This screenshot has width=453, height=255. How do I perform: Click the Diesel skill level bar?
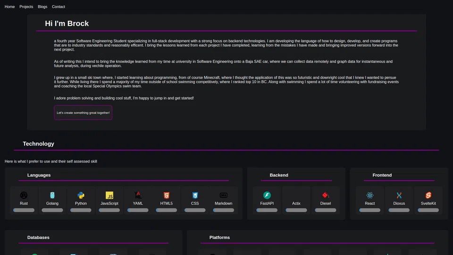pyautogui.click(x=326, y=210)
